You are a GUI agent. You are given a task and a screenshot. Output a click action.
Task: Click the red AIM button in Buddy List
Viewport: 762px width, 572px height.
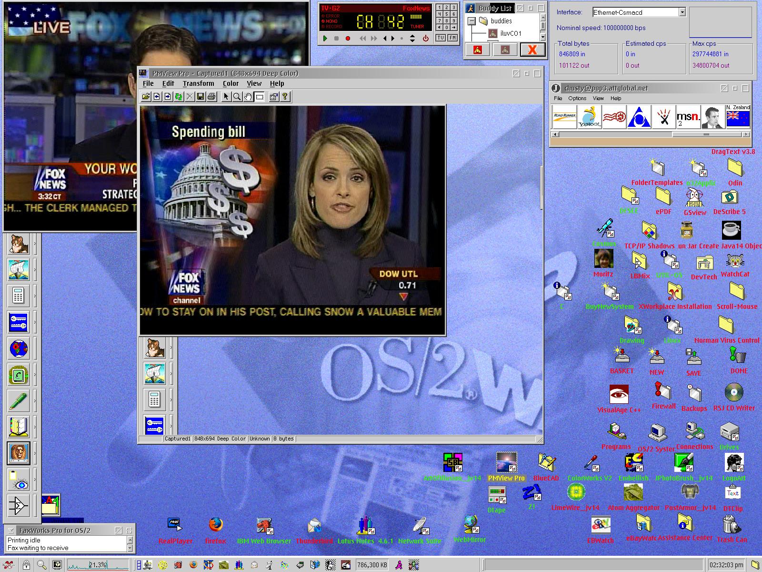[477, 50]
